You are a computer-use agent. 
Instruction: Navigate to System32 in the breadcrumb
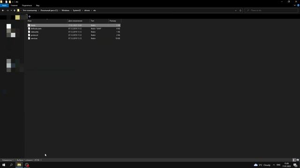coord(77,10)
